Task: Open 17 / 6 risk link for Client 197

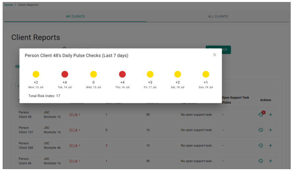Action: (73, 130)
